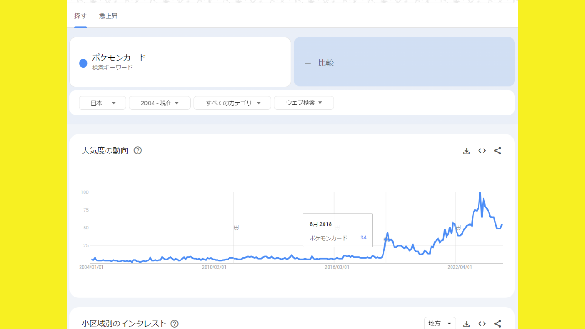Click the 人気度の動向 heading
The width and height of the screenshot is (585, 329).
[x=105, y=150]
